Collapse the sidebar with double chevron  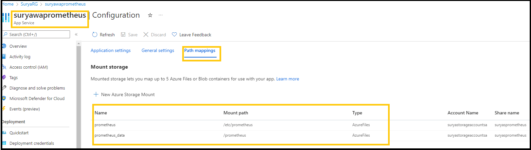[x=76, y=34]
